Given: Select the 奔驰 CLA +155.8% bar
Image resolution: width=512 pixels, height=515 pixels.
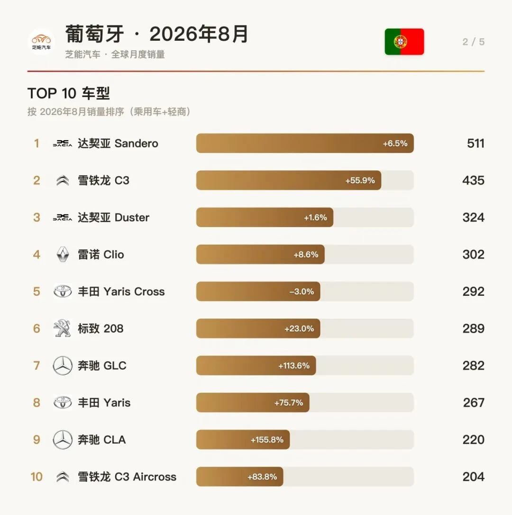Looking at the screenshot, I should tap(243, 439).
